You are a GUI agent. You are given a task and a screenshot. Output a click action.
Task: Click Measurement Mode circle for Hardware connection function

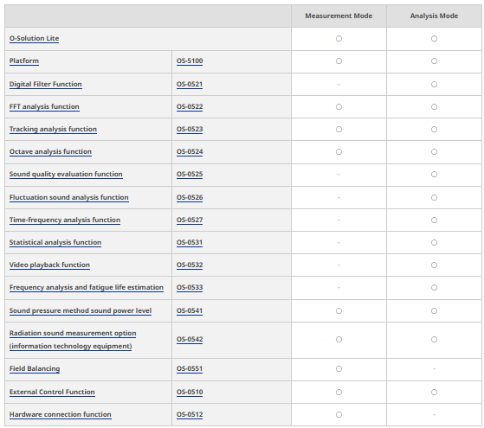pyautogui.click(x=339, y=415)
